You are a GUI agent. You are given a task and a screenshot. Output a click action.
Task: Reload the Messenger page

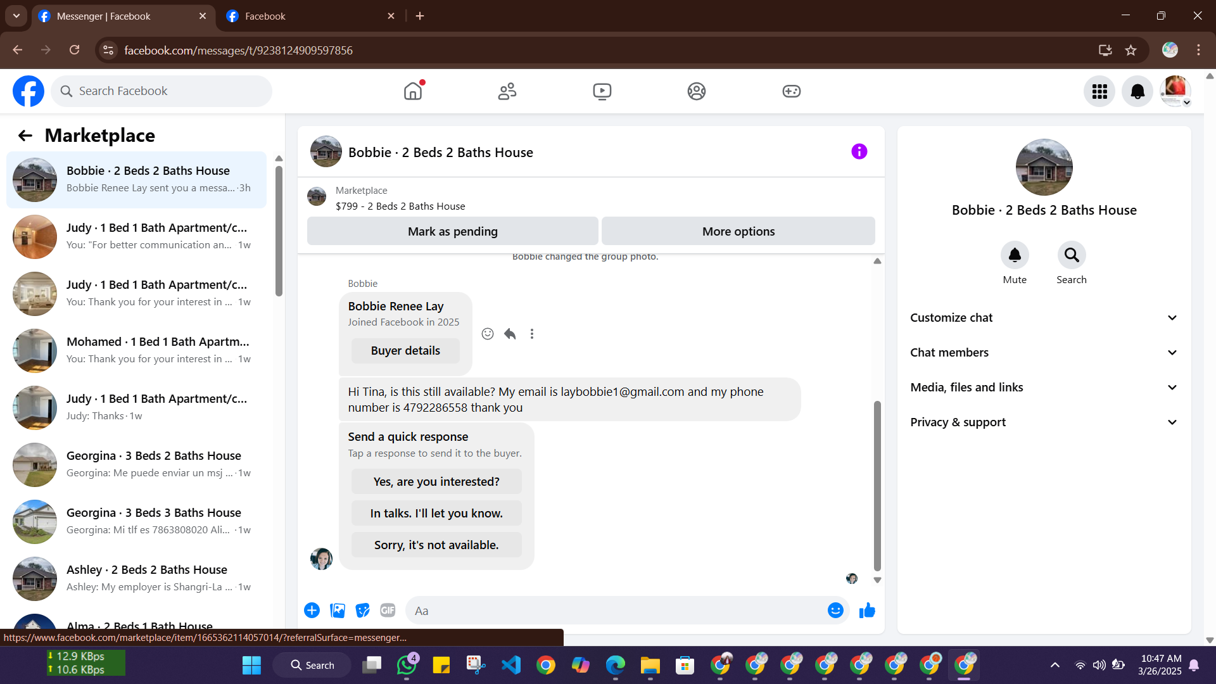point(75,50)
